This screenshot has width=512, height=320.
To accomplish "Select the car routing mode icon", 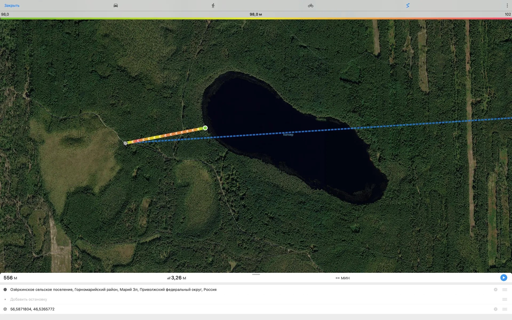I will coord(115,5).
